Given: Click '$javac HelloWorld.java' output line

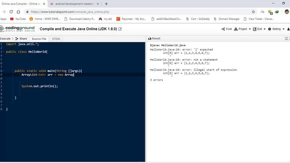Looking at the screenshot, I should (x=168, y=45).
